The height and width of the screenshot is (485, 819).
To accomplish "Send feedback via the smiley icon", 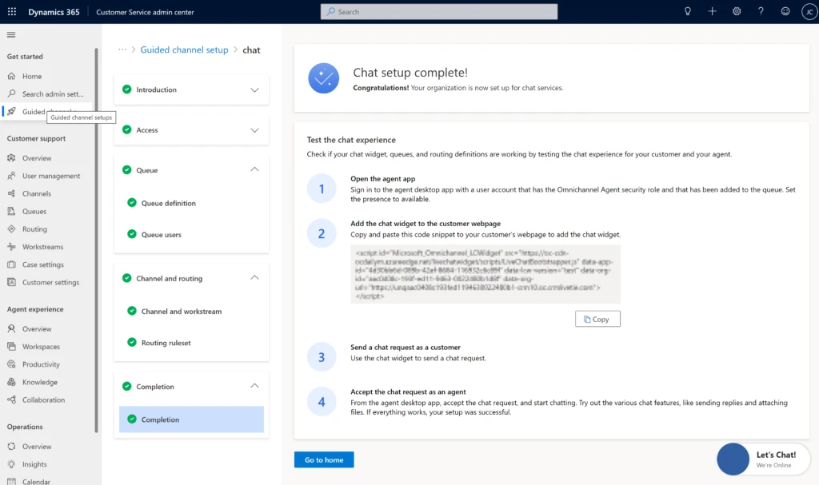I will [x=785, y=11].
